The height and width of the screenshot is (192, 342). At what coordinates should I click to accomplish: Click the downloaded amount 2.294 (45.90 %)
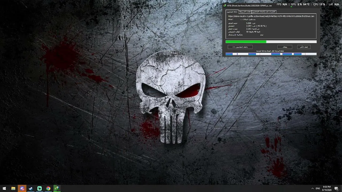pyautogui.click(x=256, y=26)
